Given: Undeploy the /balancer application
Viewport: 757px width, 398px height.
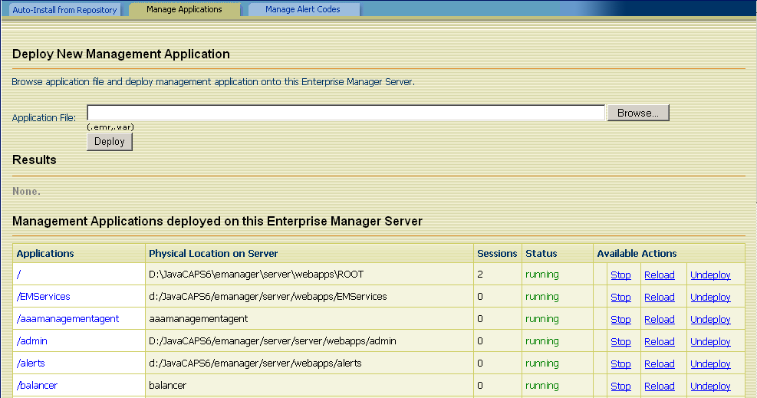Looking at the screenshot, I should coord(710,386).
